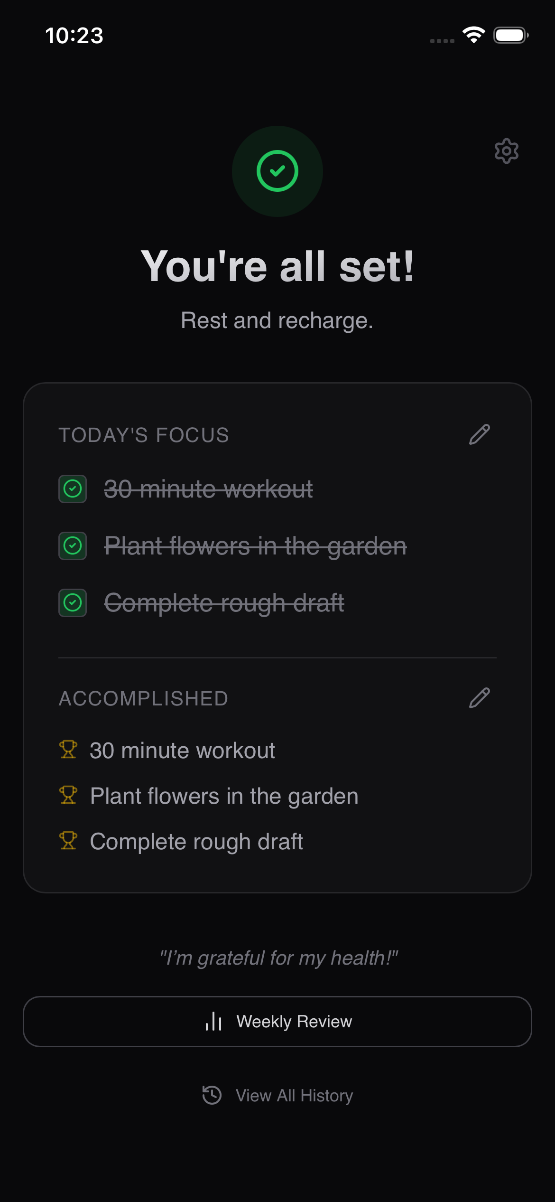Uncheck the 30 minute workout task
Image resolution: width=555 pixels, height=1202 pixels.
coord(72,489)
